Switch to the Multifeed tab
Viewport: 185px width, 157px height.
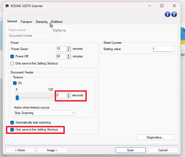pos(57,22)
